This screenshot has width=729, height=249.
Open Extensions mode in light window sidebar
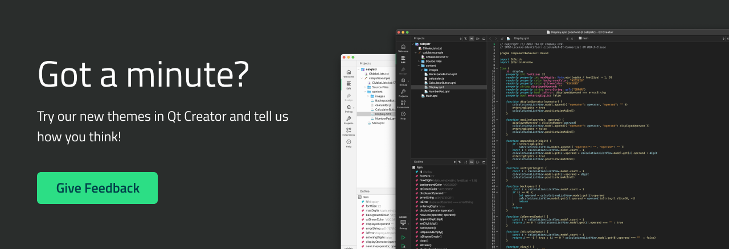coord(349,132)
